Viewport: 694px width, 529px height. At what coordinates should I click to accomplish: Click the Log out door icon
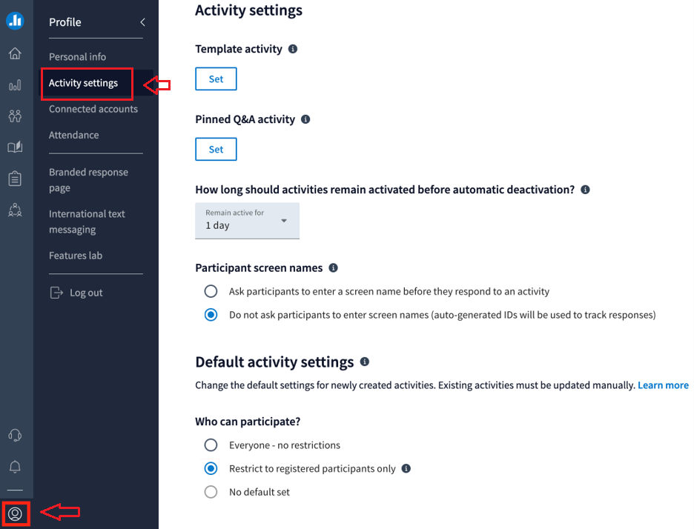56,293
